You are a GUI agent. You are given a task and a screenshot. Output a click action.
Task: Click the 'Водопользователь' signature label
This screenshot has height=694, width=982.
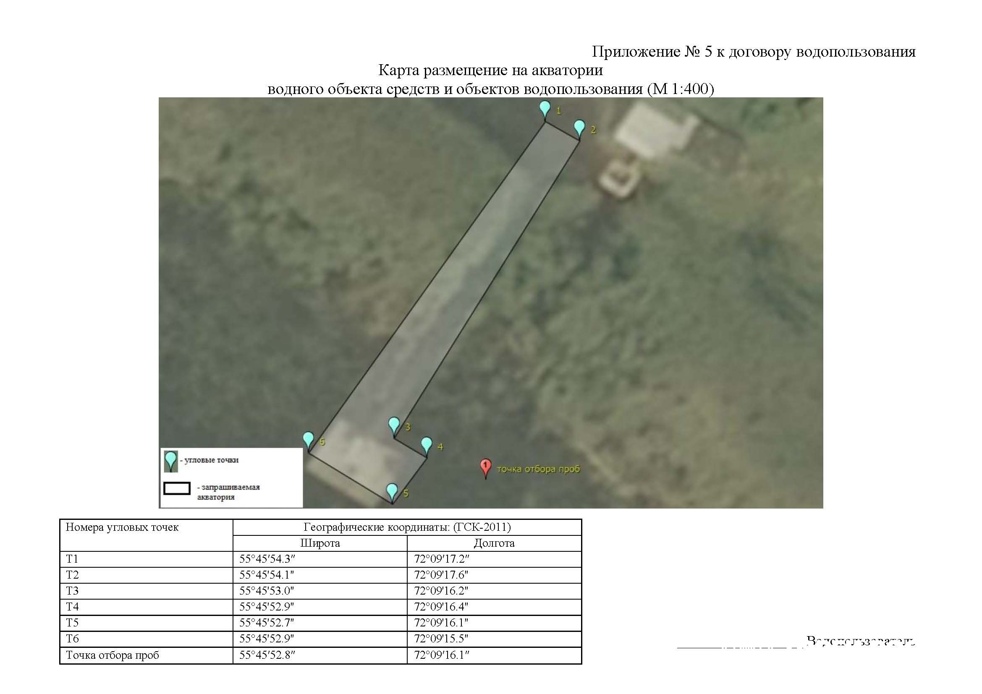tap(860, 642)
